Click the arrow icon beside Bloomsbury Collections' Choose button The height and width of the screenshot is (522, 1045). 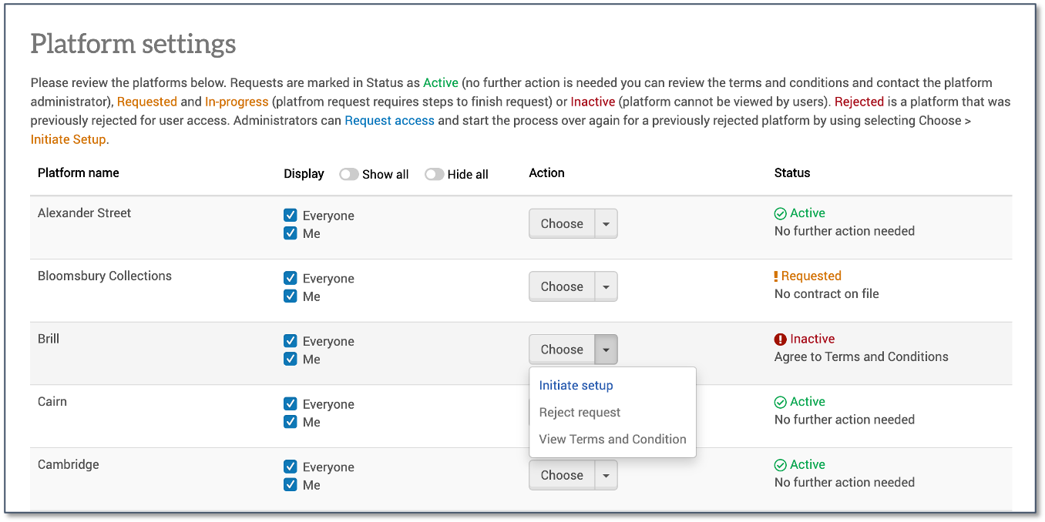607,286
